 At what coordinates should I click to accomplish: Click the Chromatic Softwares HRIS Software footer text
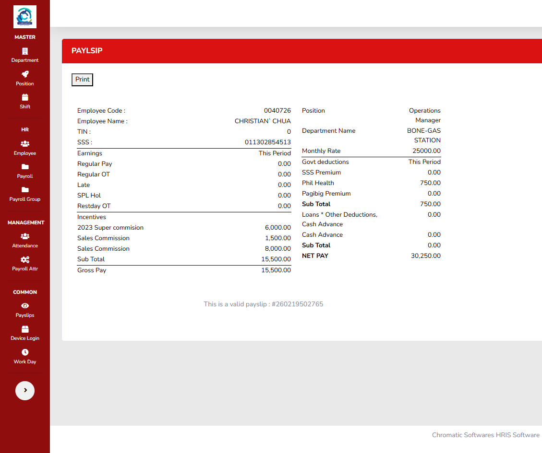tap(486, 435)
